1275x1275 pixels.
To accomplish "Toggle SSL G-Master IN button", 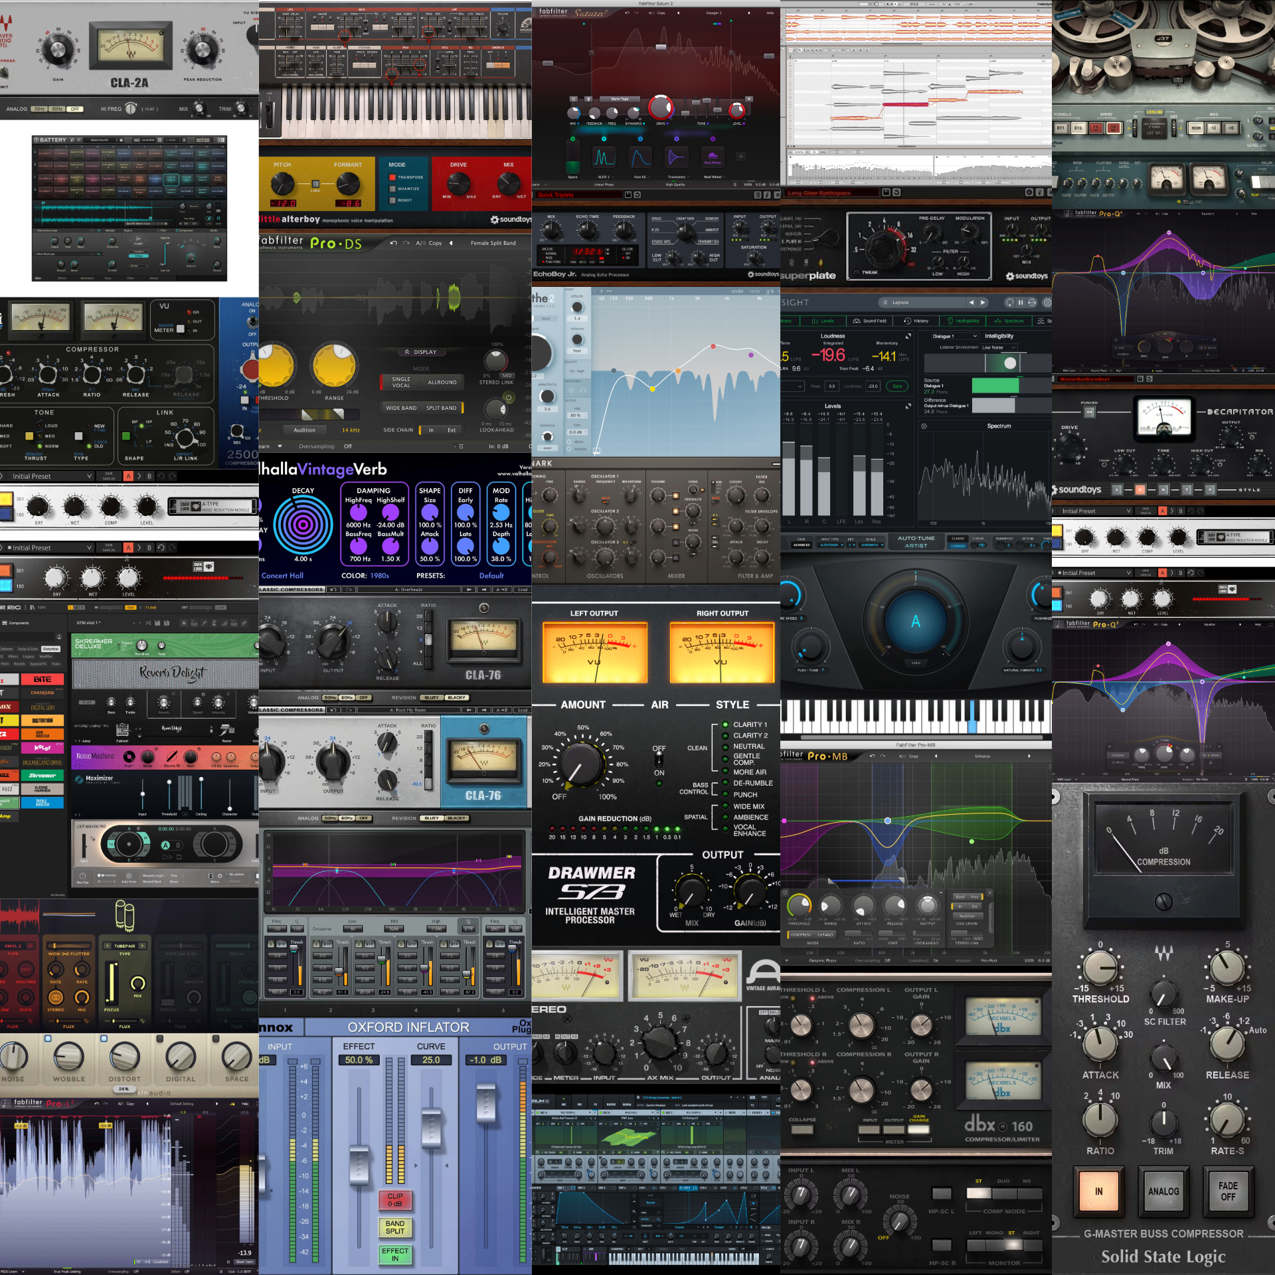I will (x=1099, y=1191).
